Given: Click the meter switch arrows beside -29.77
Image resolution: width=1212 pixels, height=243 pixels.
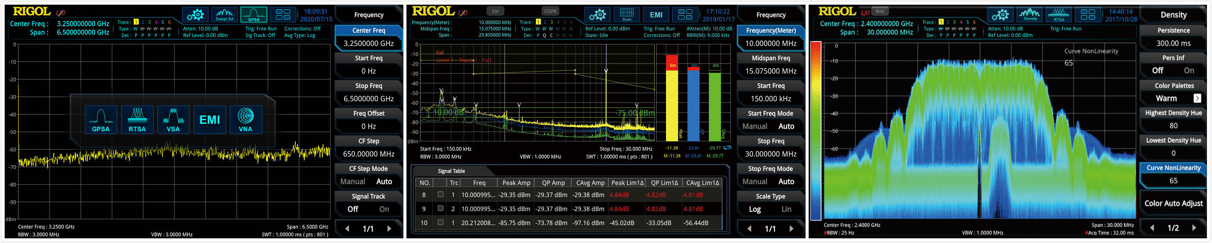Looking at the screenshot, I should (727, 148).
